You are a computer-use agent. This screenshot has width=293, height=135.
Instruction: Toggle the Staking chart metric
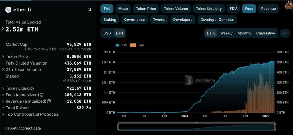(110, 20)
